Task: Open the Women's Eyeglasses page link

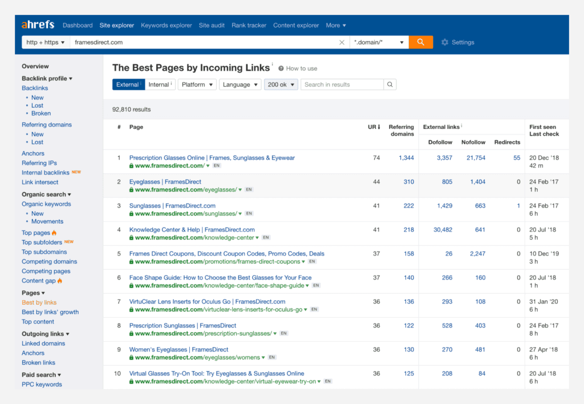Action: [x=179, y=350]
